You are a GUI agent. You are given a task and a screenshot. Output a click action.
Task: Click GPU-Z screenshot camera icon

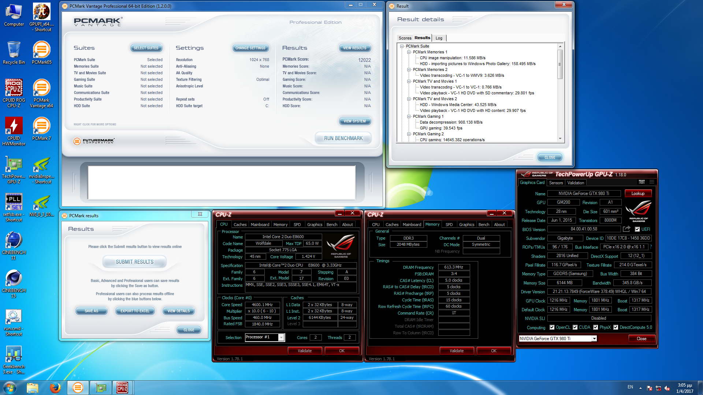tap(642, 182)
